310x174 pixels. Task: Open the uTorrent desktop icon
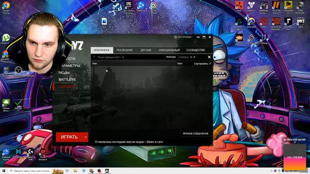pyautogui.click(x=6, y=39)
